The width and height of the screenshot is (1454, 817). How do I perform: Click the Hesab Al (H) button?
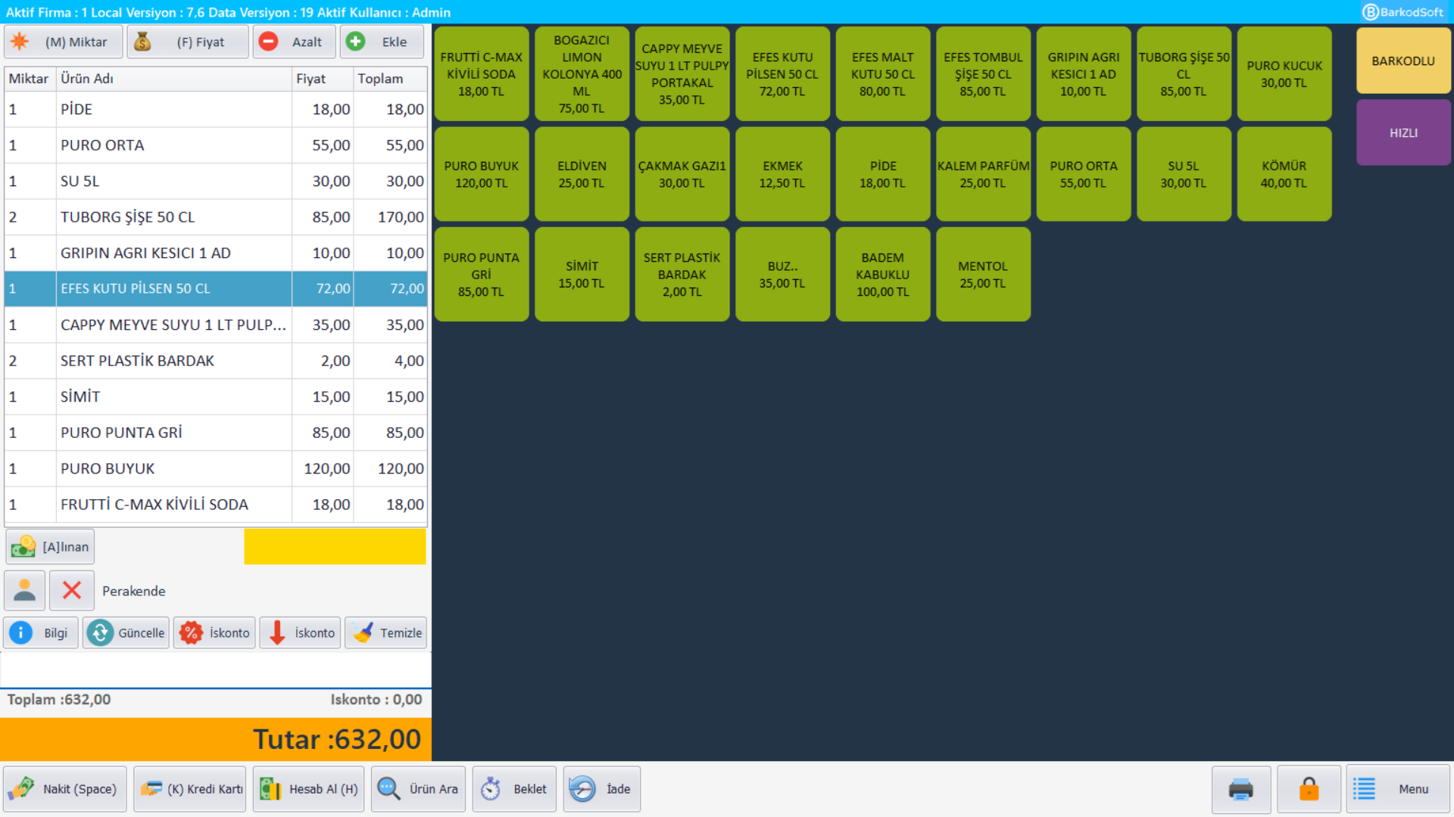pyautogui.click(x=309, y=789)
